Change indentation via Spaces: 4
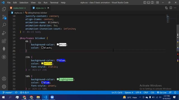 [x=129, y=92]
